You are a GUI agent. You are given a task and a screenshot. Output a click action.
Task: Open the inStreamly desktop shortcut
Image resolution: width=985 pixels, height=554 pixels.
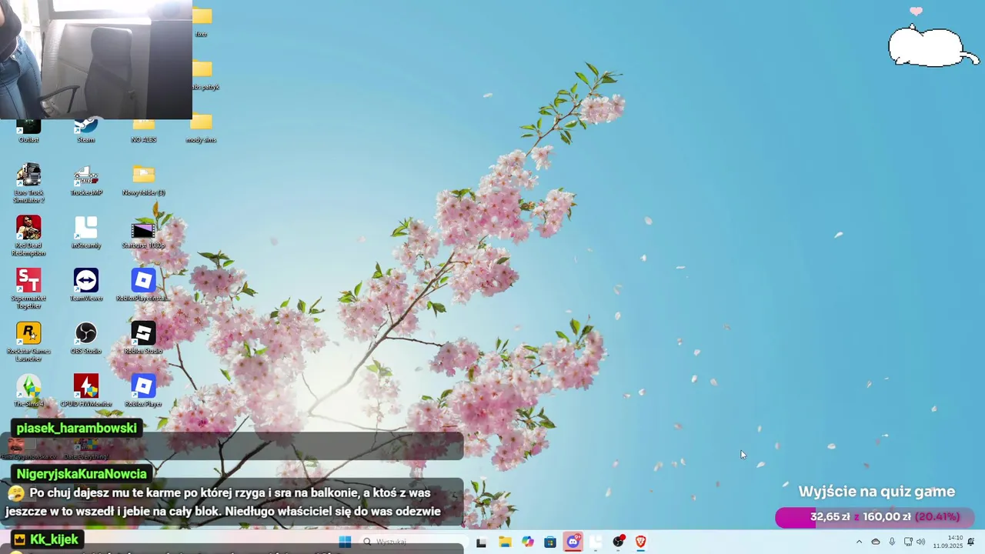[x=86, y=232]
